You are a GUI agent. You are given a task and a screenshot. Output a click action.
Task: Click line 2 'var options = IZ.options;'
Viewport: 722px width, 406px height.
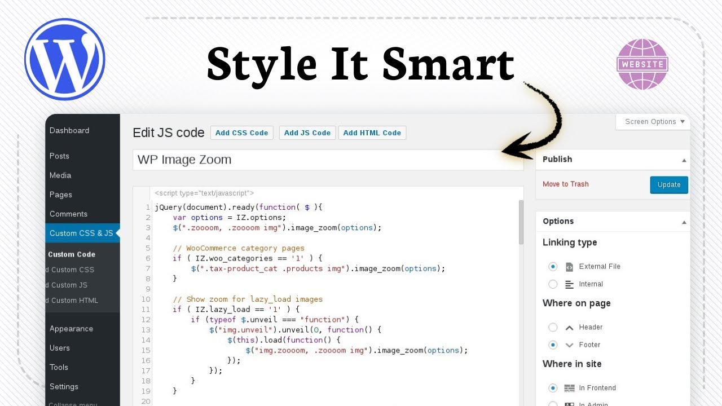[x=230, y=218]
